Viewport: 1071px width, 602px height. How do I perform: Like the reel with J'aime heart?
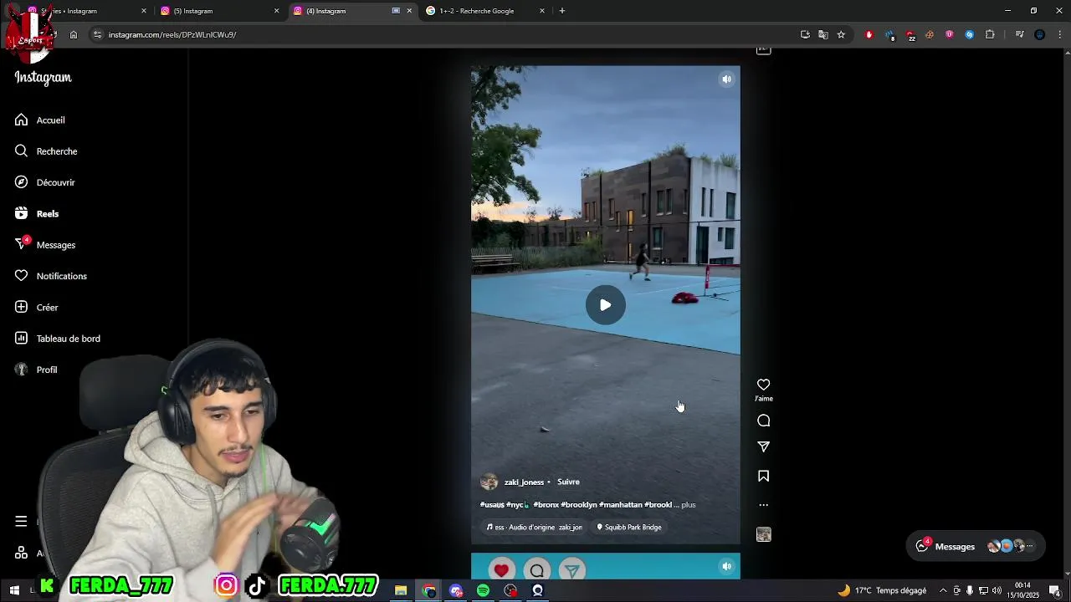click(x=763, y=385)
